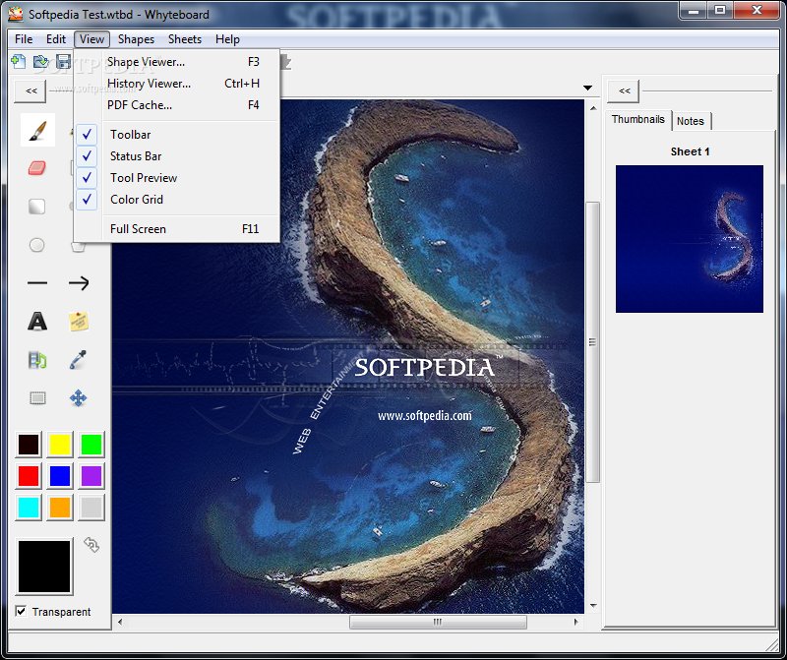Open the Help menu
This screenshot has height=660, width=787.
coord(227,39)
